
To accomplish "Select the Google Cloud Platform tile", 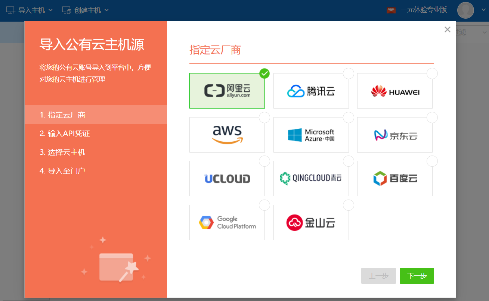I will (227, 222).
